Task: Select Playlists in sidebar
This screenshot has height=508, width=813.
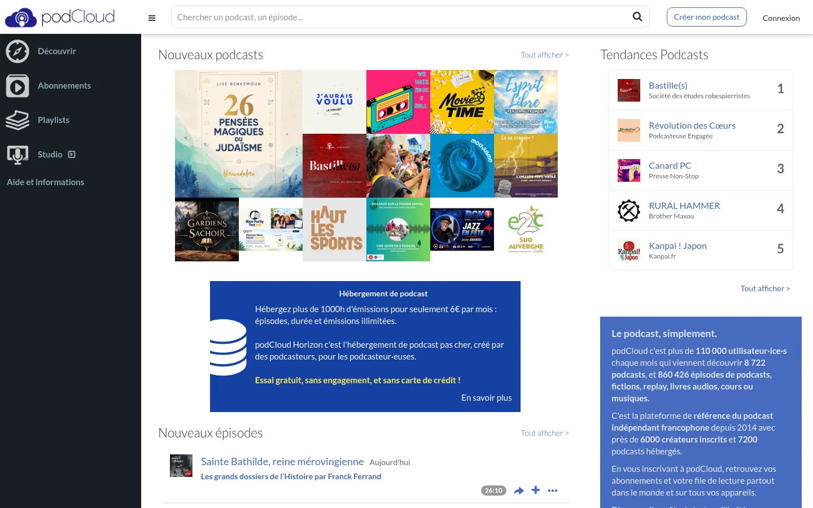Action: click(54, 120)
